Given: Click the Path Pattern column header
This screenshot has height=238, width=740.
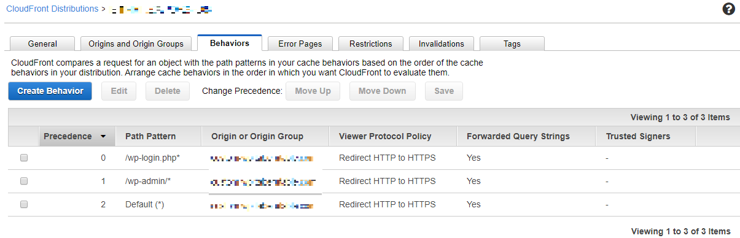Looking at the screenshot, I should [150, 136].
